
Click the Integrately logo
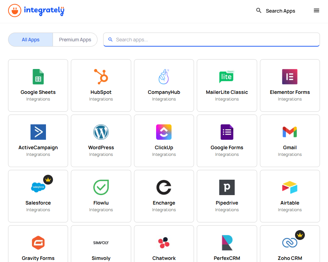tap(36, 11)
